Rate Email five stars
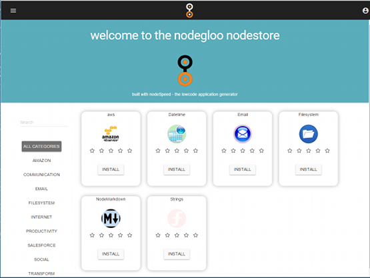Image resolution: width=370 pixels, height=278 pixels. (261, 151)
